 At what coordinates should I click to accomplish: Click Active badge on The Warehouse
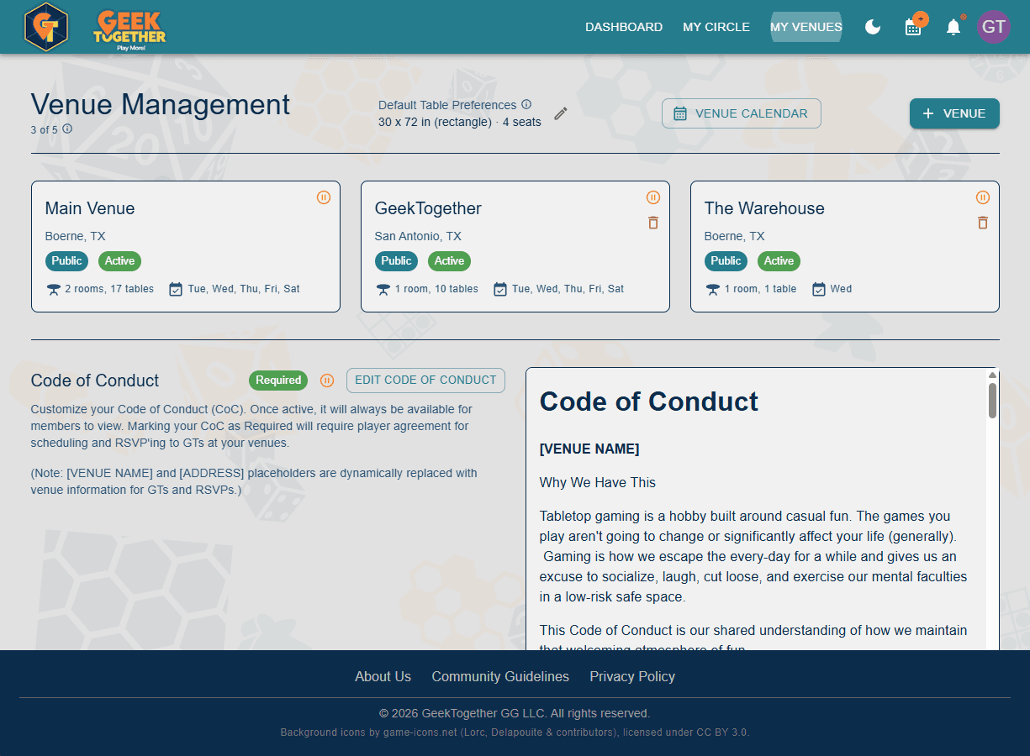[x=779, y=261]
